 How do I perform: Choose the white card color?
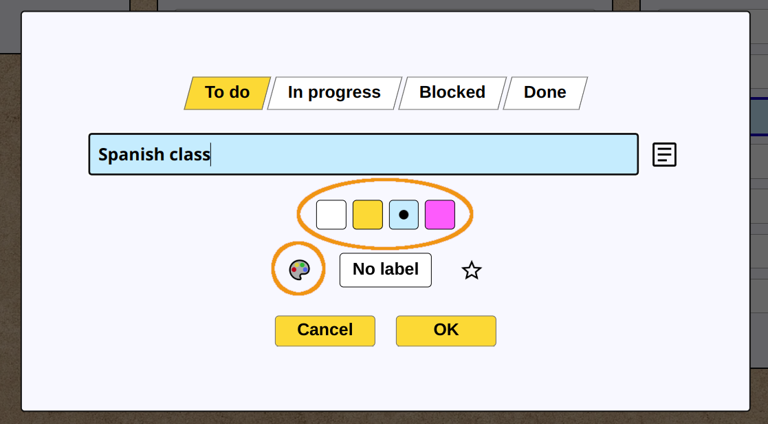[x=331, y=215]
